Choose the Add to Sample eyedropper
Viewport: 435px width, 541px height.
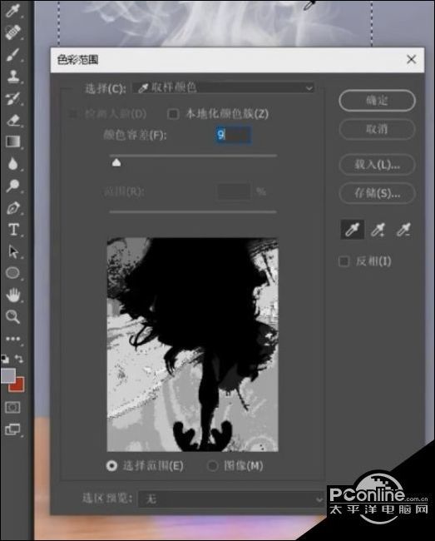(378, 230)
